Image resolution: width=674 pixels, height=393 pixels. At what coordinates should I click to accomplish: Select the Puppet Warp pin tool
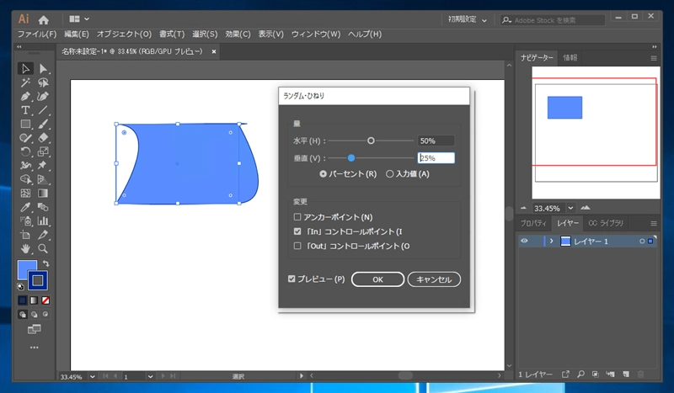43,165
